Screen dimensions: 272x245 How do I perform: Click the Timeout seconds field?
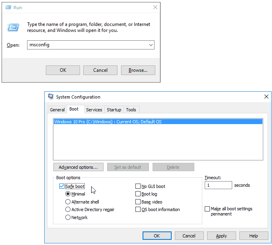[218, 185]
